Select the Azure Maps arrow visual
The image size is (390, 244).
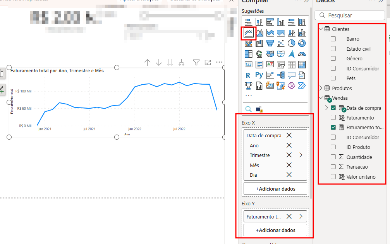(x=291, y=54)
